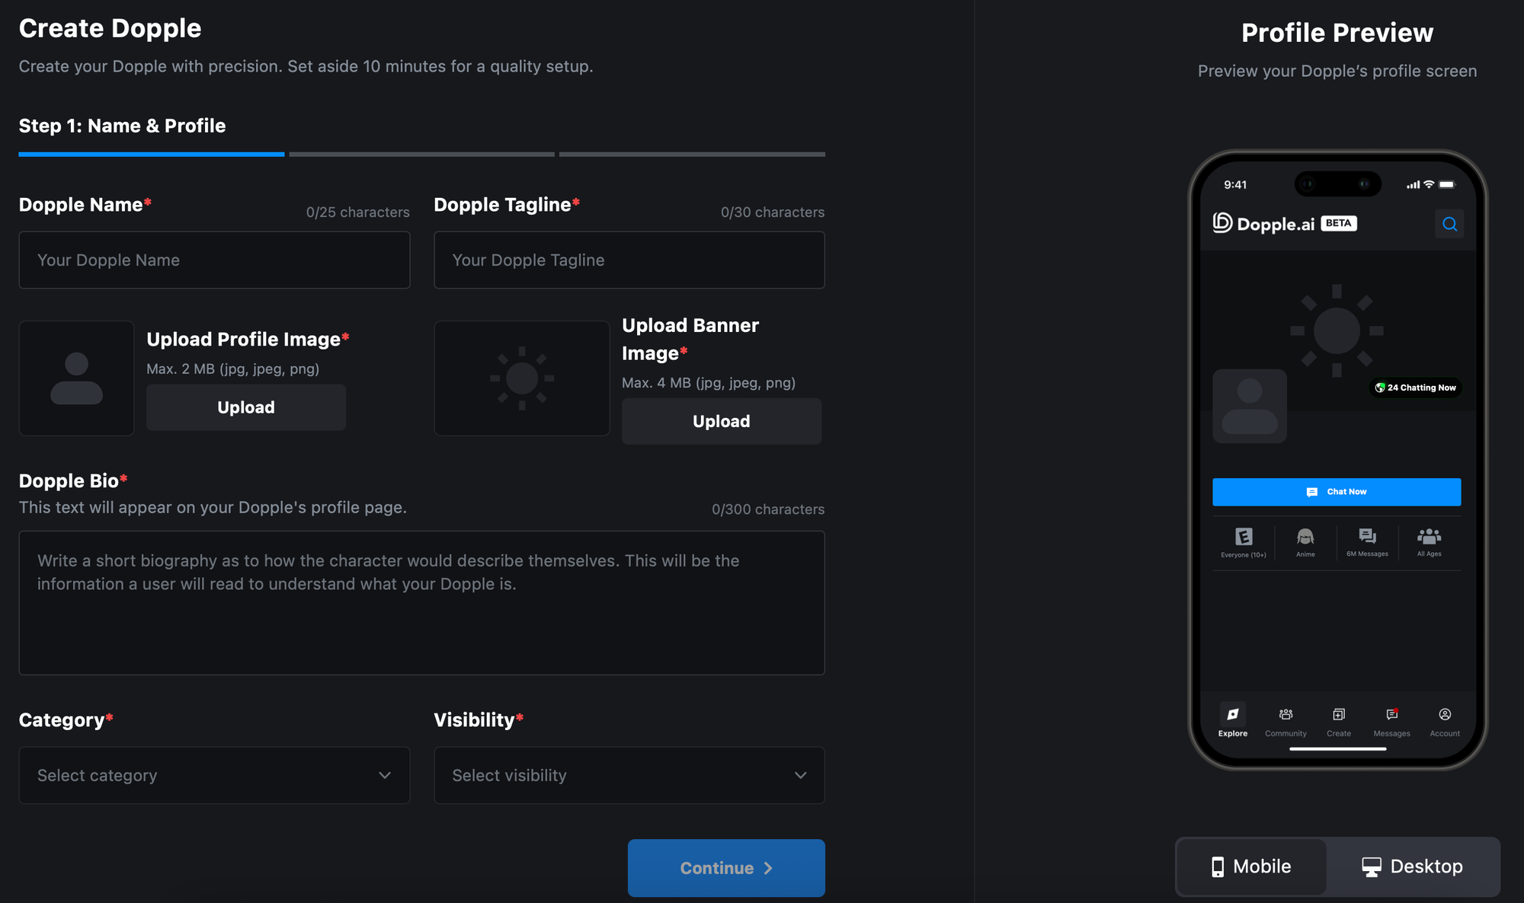Switch preview to Desktop view
The image size is (1524, 903).
click(x=1412, y=866)
